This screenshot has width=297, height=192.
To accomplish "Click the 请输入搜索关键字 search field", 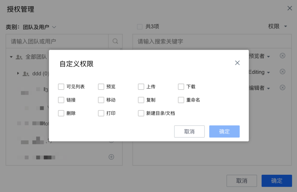I will click(212, 41).
